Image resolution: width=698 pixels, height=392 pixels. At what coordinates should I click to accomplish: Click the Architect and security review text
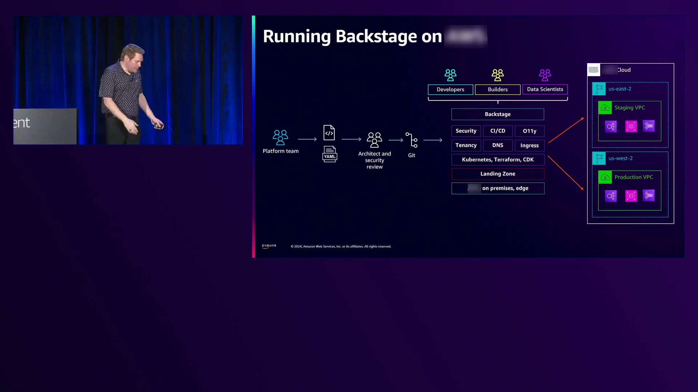[x=374, y=160]
